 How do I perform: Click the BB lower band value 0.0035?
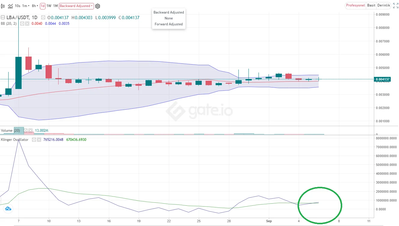(x=64, y=24)
